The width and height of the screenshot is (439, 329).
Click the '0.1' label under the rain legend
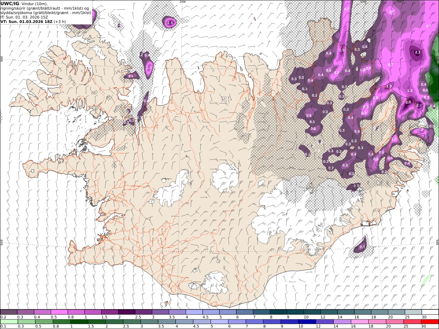click(3, 326)
